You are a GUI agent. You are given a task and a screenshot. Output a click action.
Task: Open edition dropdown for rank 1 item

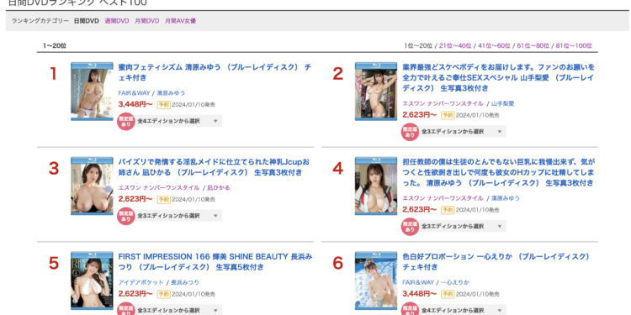(178, 121)
